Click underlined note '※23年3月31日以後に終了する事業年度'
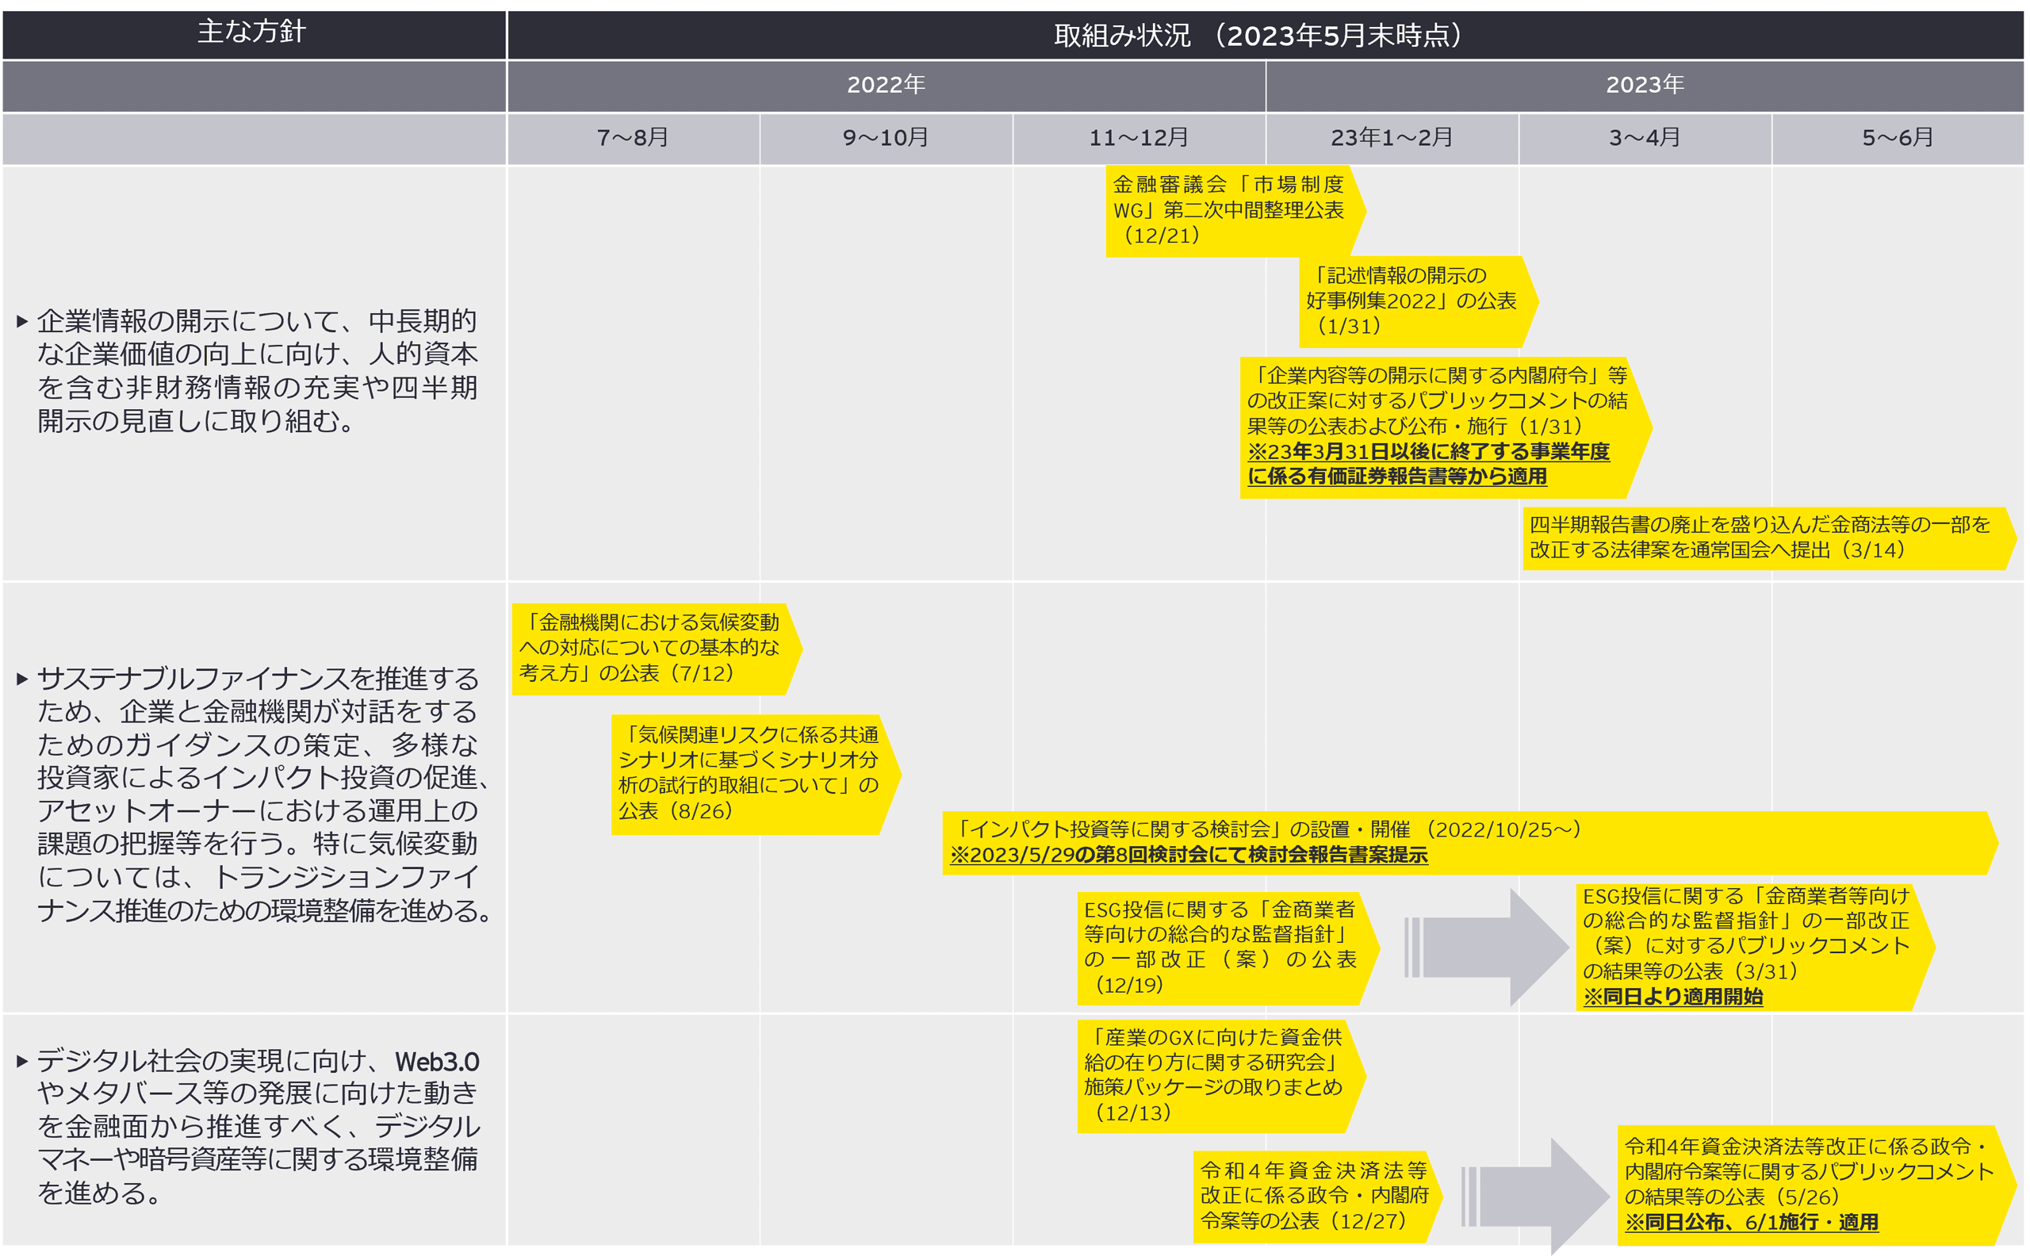 coord(1428,451)
